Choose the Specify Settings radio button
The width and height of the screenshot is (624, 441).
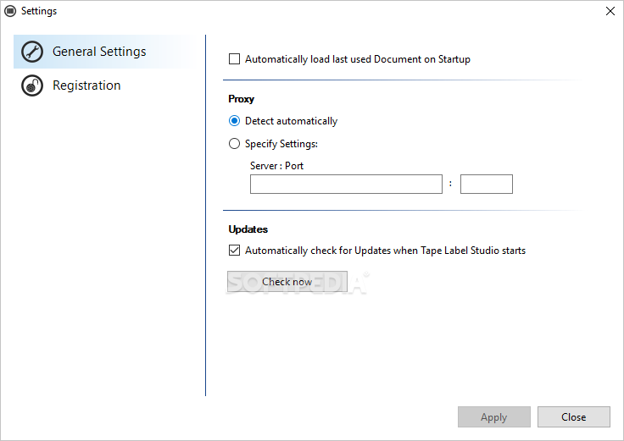[234, 143]
